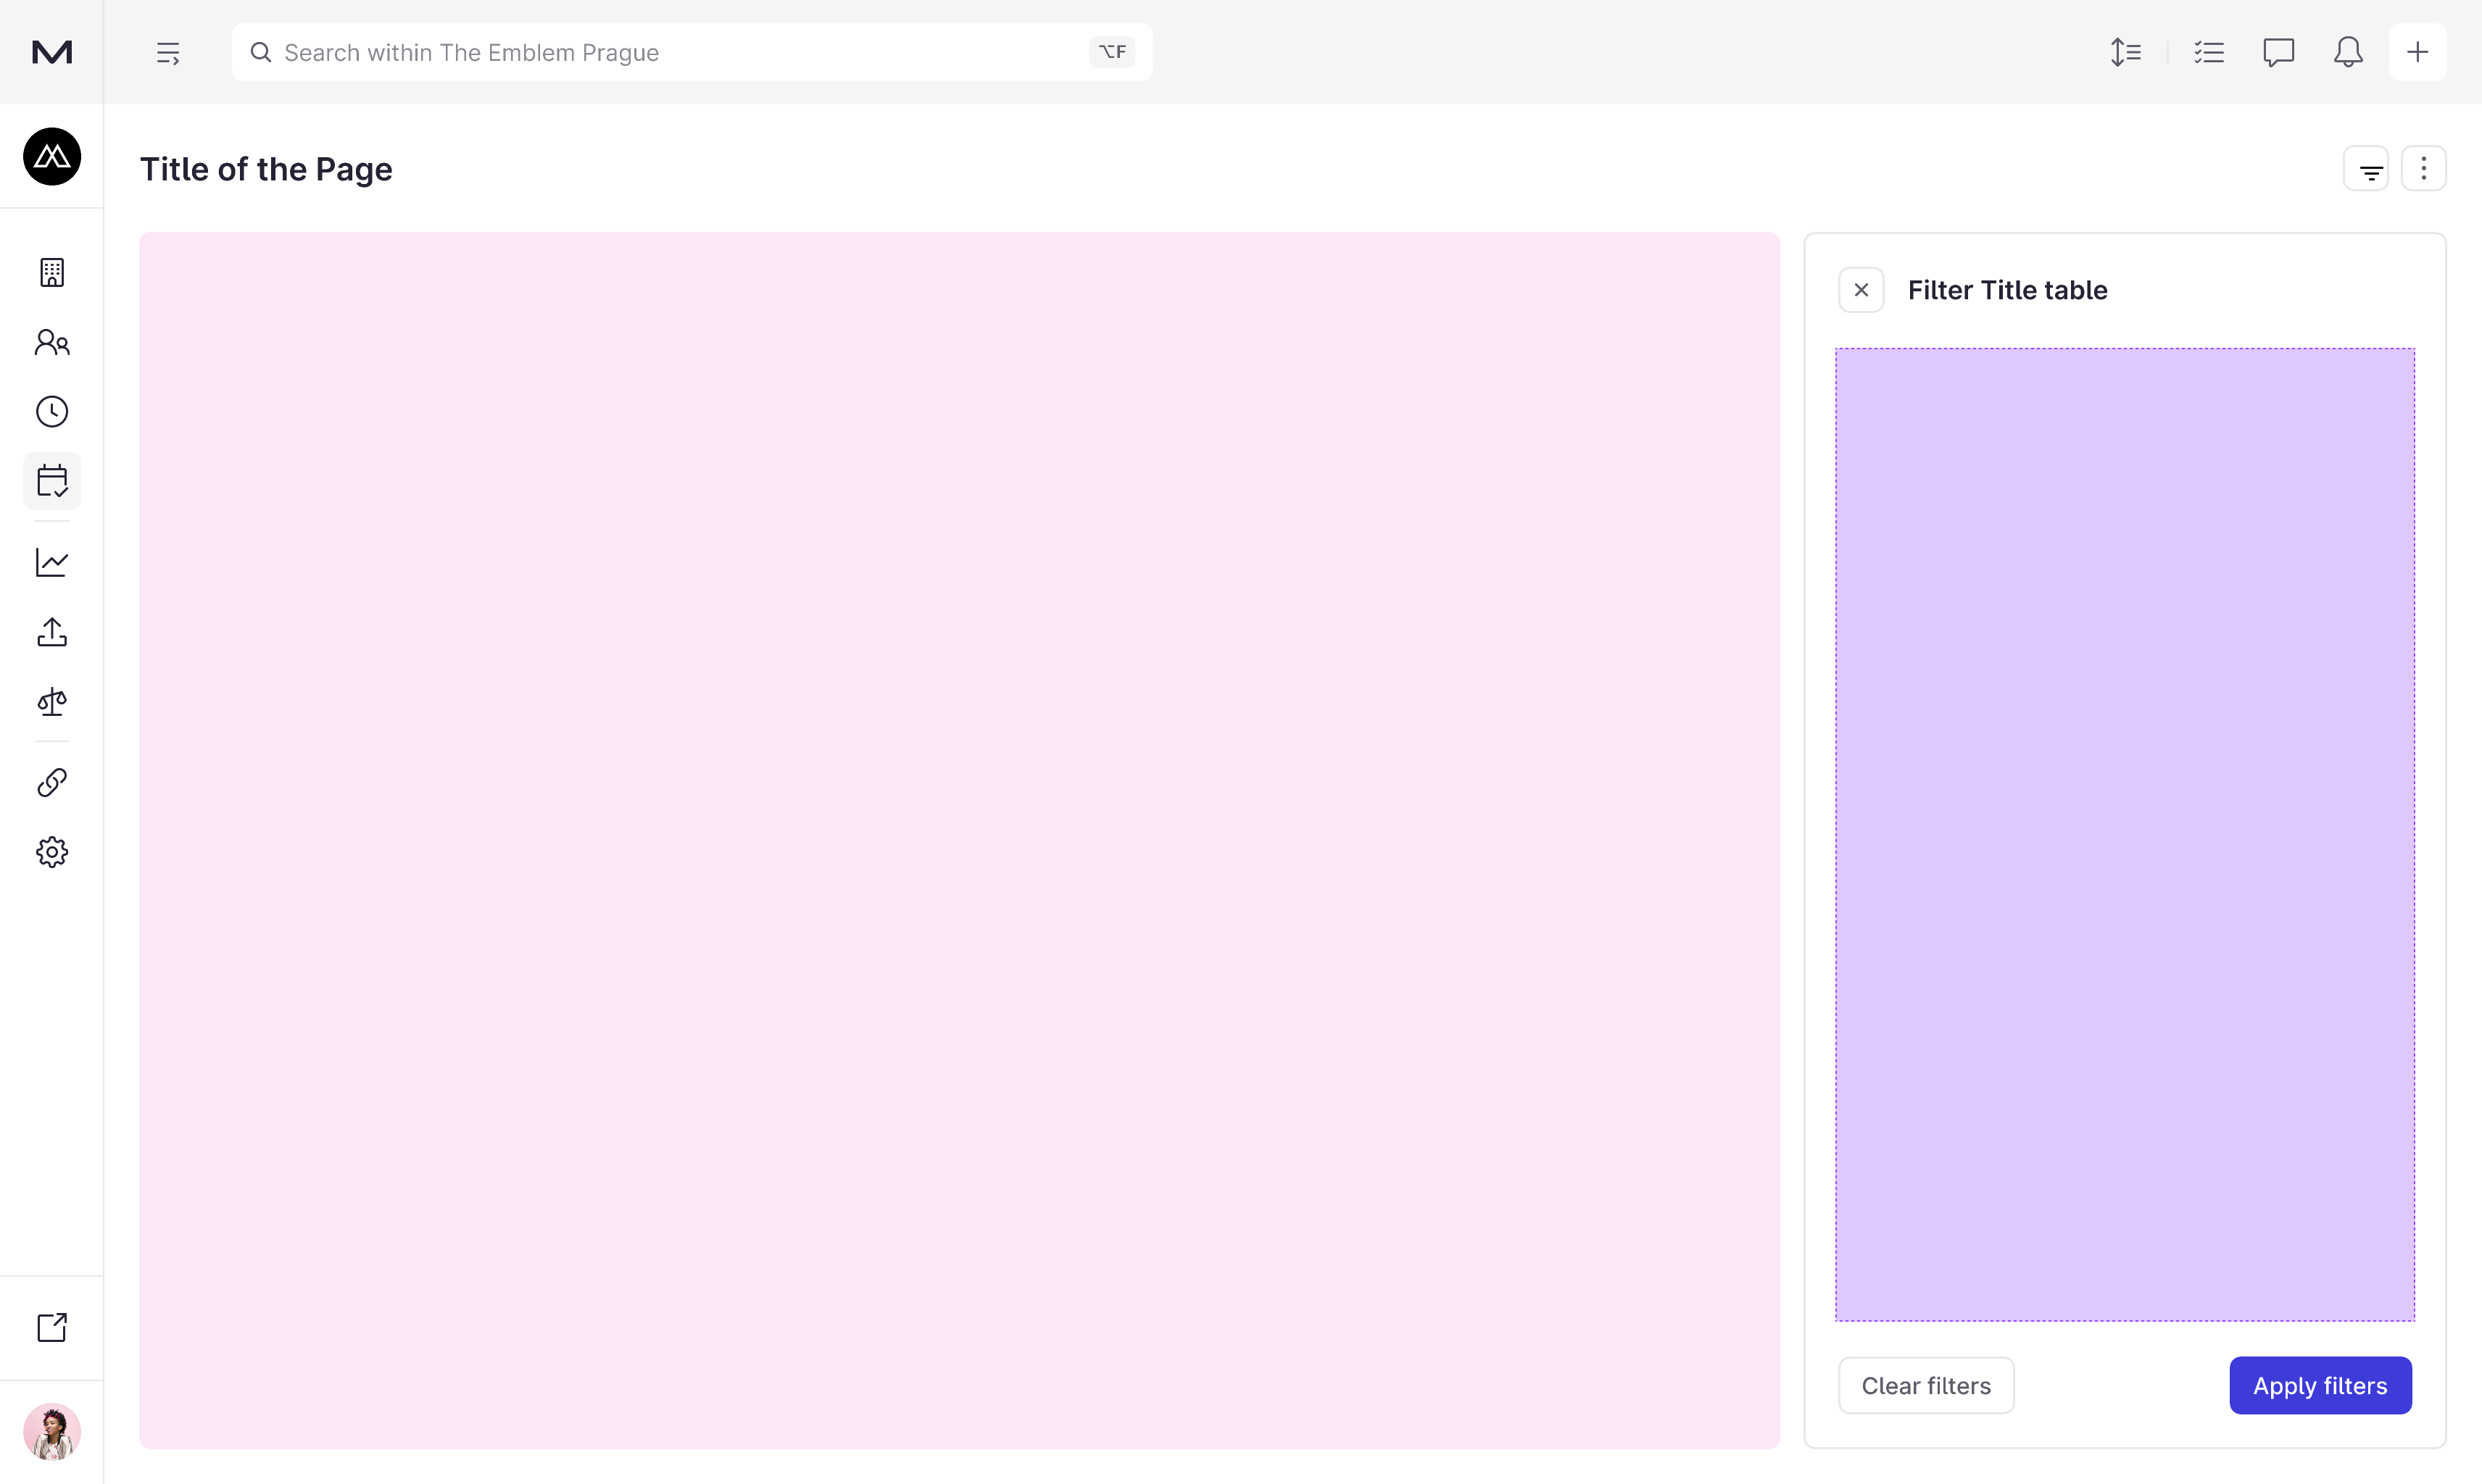Click the clock history icon in sidebar
This screenshot has width=2482, height=1484.
(51, 411)
